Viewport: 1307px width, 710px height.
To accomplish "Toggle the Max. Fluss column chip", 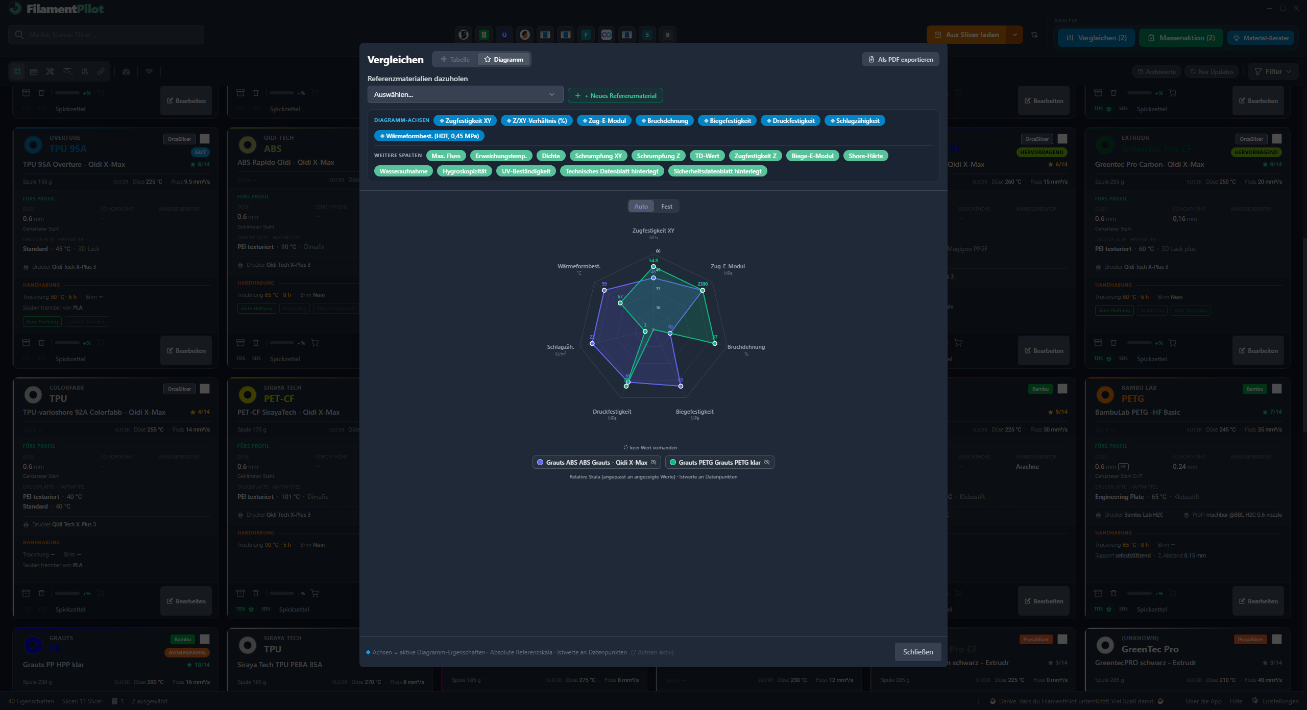I will (x=446, y=156).
